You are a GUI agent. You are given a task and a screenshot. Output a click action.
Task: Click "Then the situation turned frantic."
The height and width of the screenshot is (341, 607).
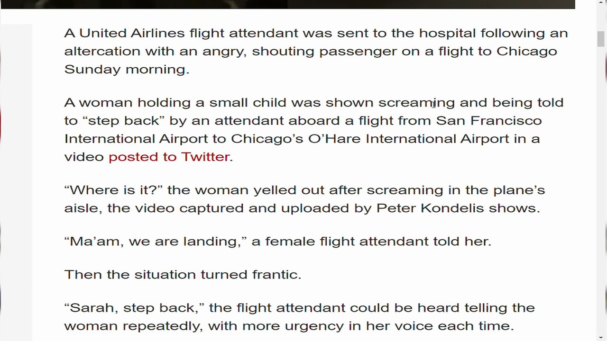point(183,274)
